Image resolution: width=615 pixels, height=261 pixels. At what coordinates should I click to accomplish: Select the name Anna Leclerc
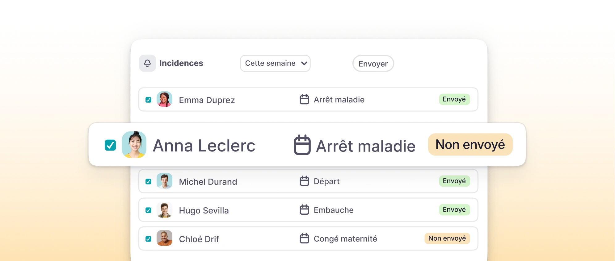[204, 145]
